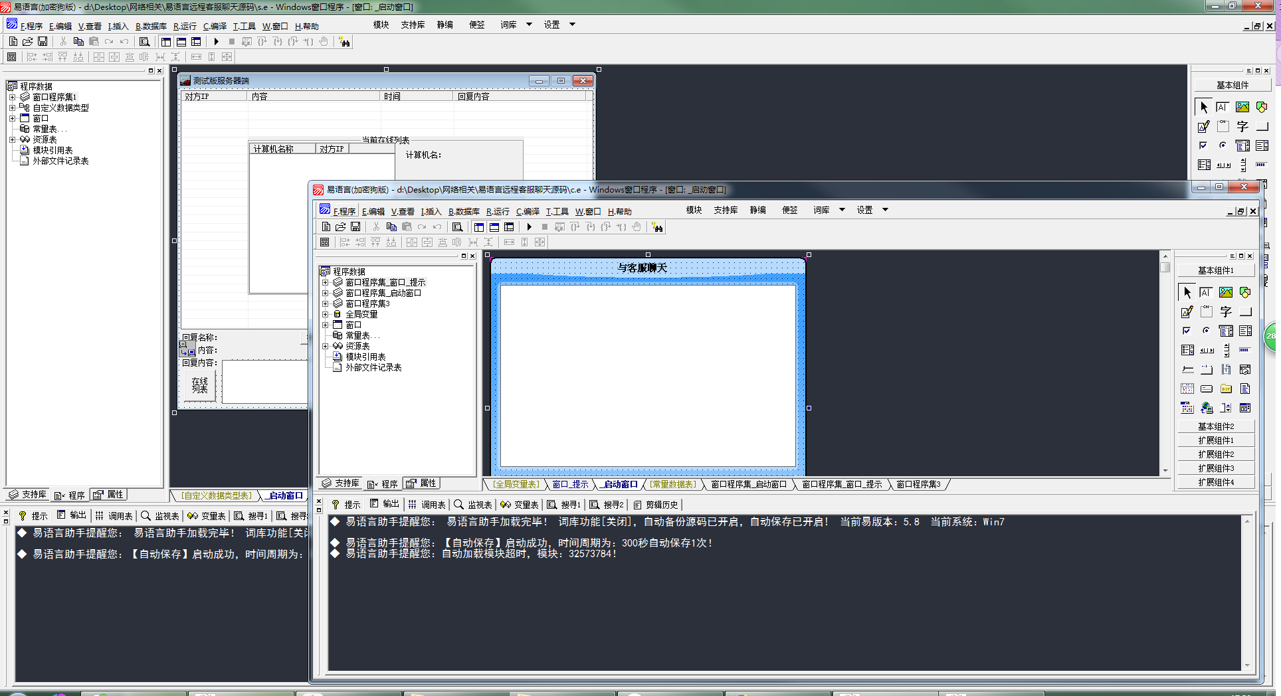Click Run (play) icon in front c.e window
This screenshot has height=696, width=1281.
coord(530,227)
